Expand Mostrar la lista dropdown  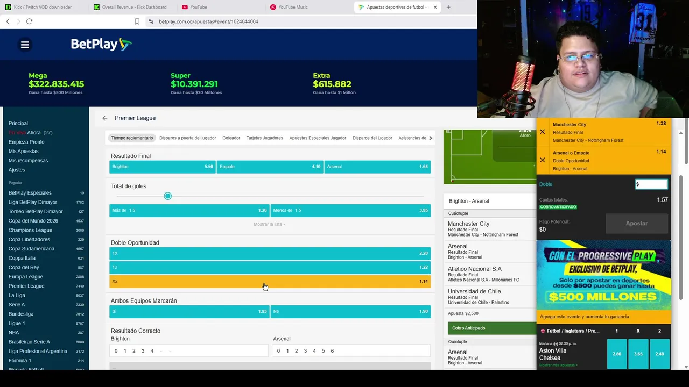tap(270, 224)
